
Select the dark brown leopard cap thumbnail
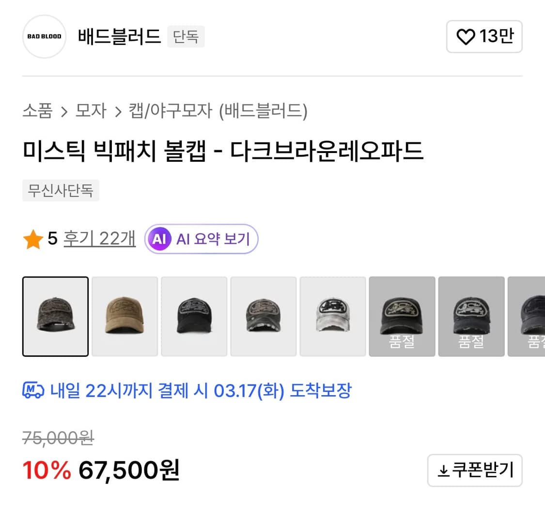coord(55,316)
